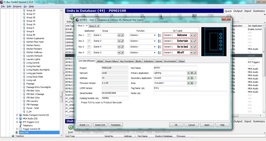Select the Telephony application icon in tree

click(20, 126)
